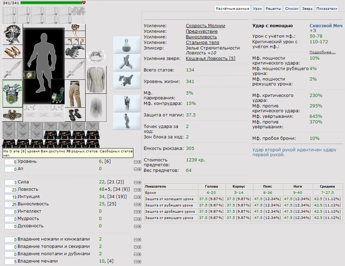Click the praying hands blessing icon
This screenshot has width=345, height=266.
pos(127,63)
